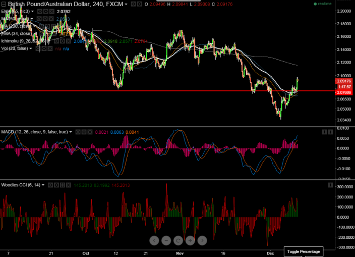Open MACD settings gear icon

(84, 132)
